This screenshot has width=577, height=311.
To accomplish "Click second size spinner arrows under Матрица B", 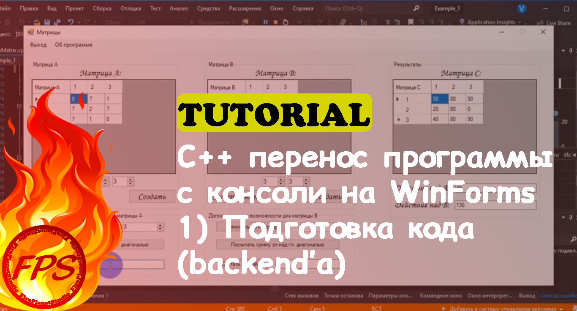I will [x=305, y=181].
